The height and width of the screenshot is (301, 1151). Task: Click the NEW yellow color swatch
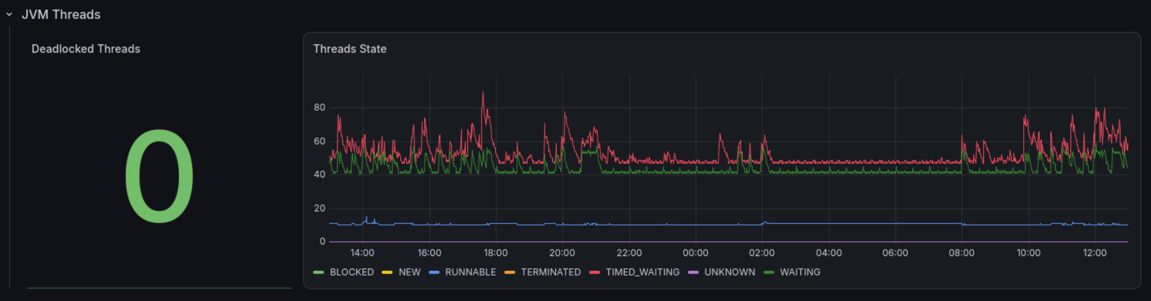(387, 272)
